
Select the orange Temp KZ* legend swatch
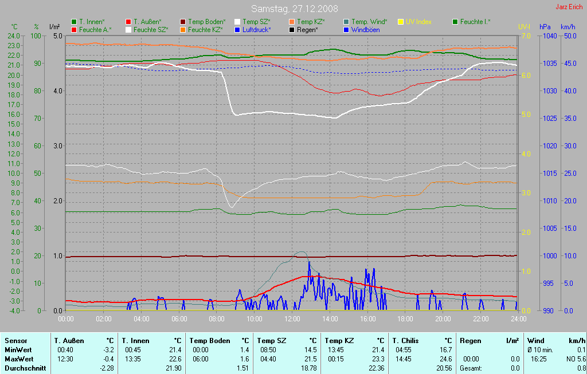(292, 22)
